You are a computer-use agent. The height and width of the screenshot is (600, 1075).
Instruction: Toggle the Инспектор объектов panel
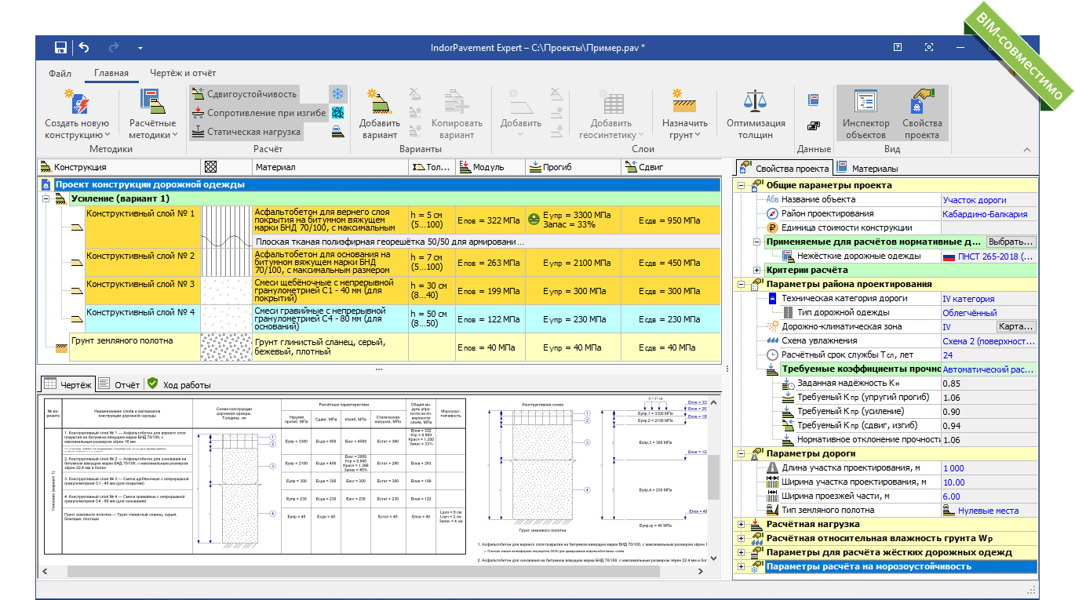865,115
